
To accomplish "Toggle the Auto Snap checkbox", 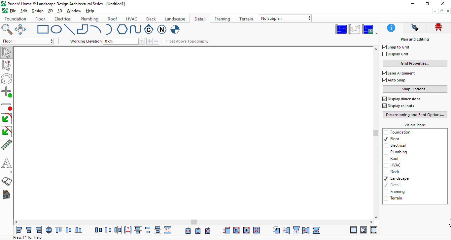I will 384,80.
